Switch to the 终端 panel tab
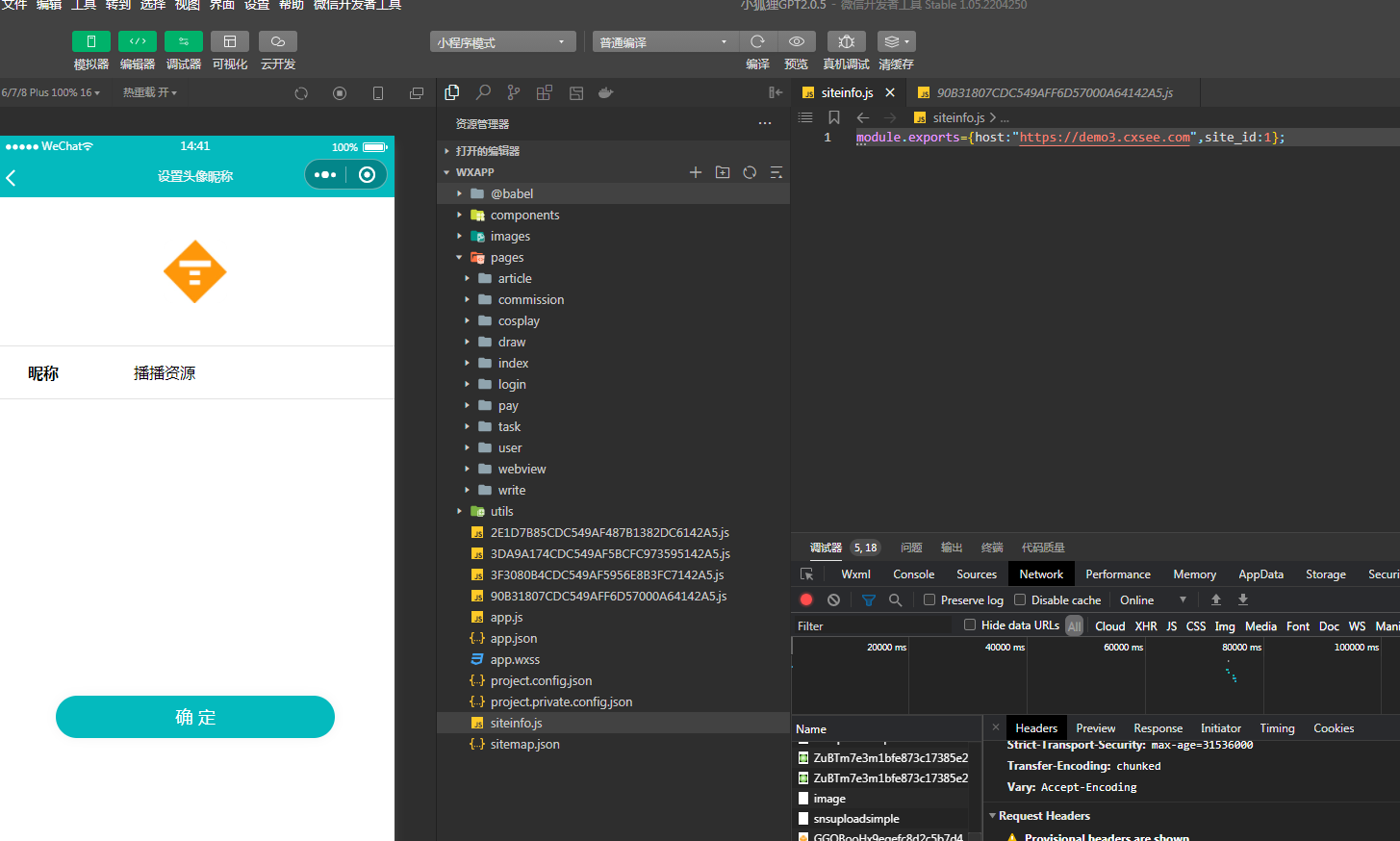1400x841 pixels. click(x=992, y=548)
